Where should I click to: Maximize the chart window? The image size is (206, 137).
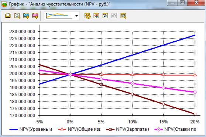click(182, 2)
